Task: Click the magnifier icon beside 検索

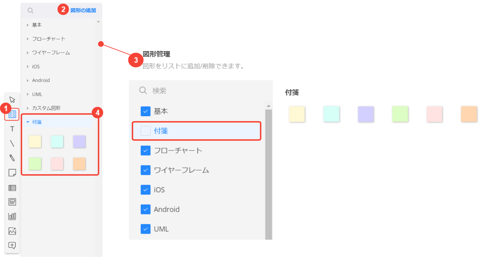Action: (x=143, y=91)
